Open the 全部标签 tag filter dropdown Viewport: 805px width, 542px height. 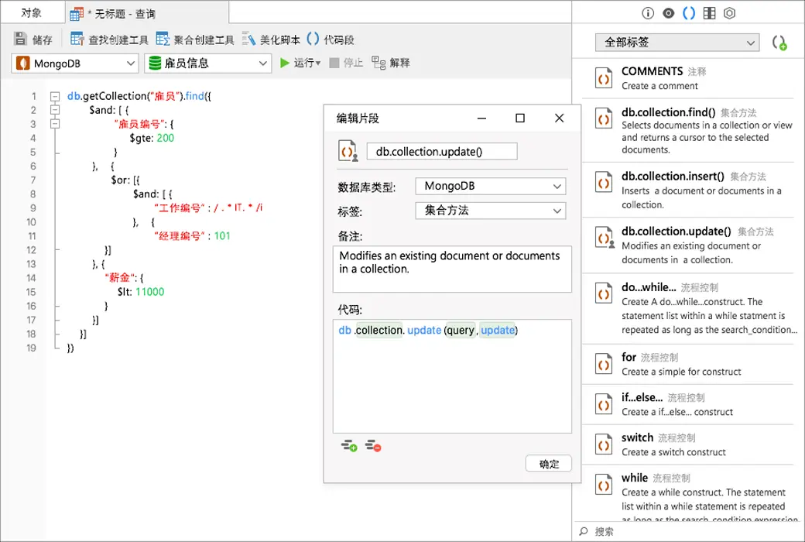[677, 43]
